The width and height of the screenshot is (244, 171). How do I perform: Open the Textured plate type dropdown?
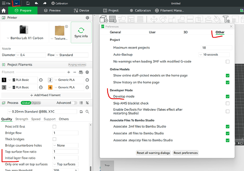[59, 33]
